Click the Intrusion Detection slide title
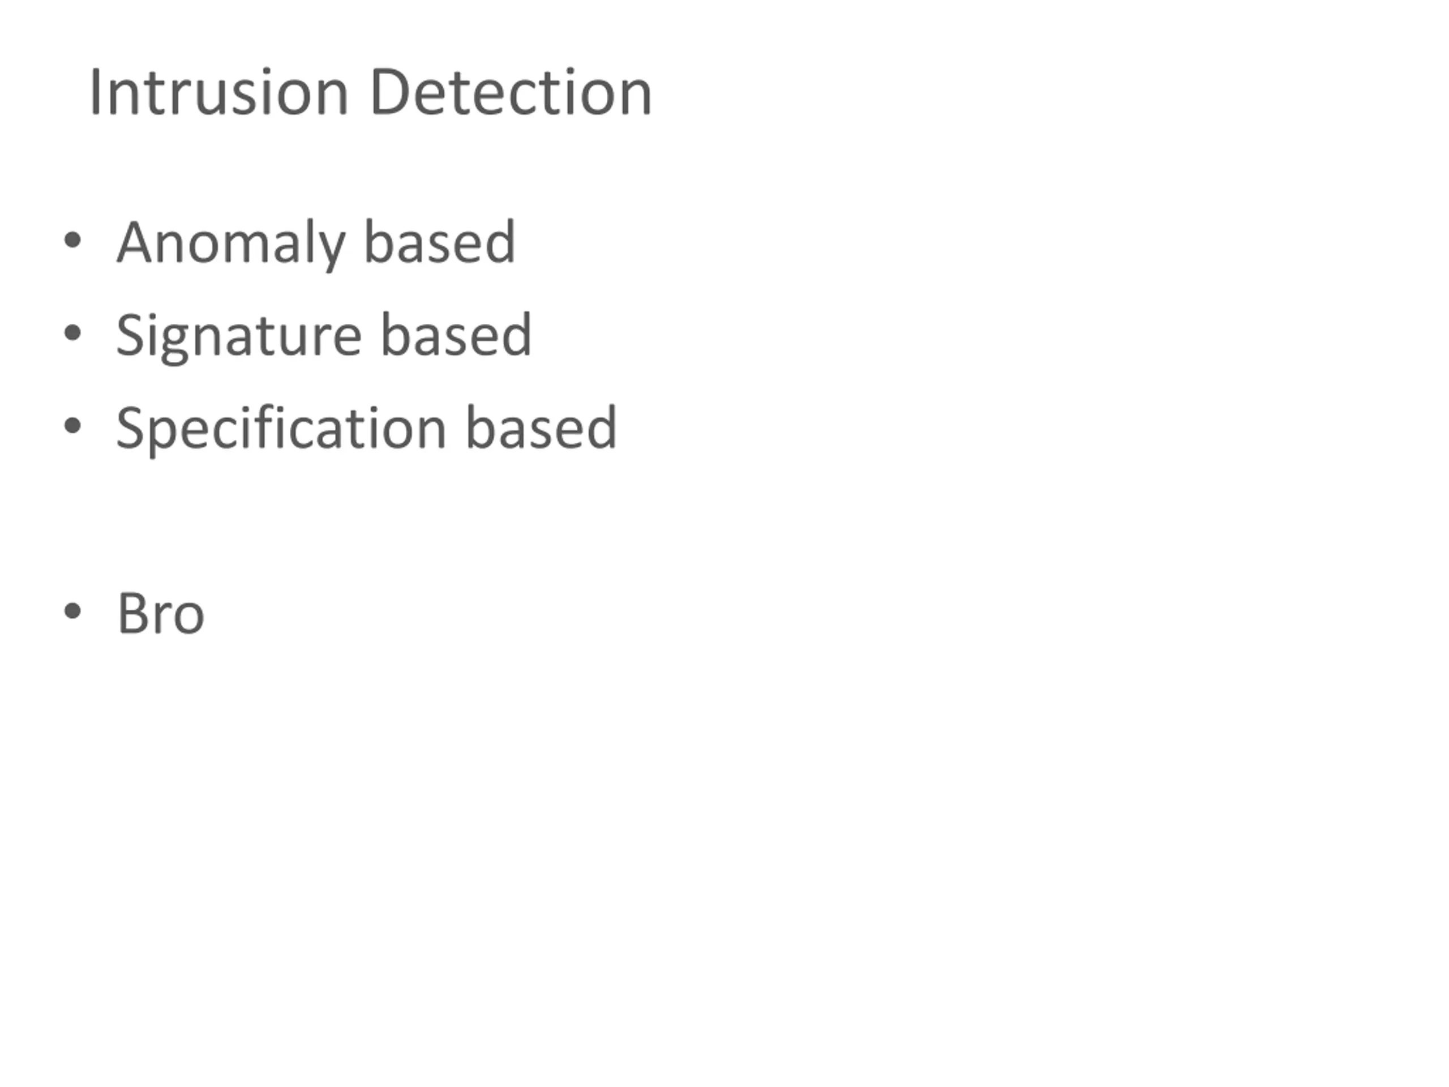This screenshot has width=1449, height=1087. [371, 92]
